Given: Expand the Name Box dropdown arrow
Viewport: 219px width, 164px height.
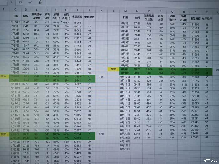Looking at the screenshot, I should [x=5, y=2].
